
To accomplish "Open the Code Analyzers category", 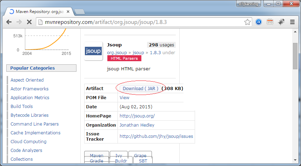I will [26, 151].
